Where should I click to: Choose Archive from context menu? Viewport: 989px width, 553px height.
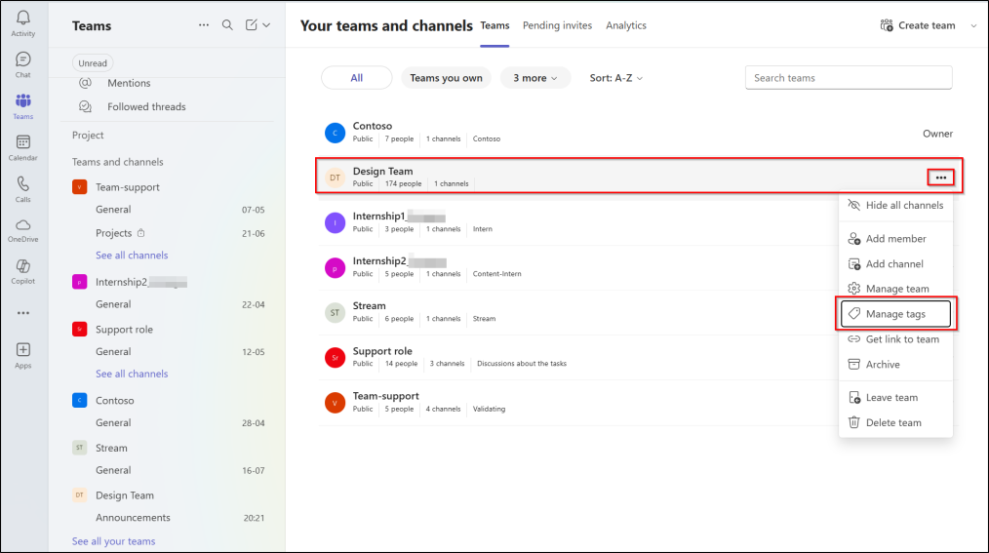895,365
